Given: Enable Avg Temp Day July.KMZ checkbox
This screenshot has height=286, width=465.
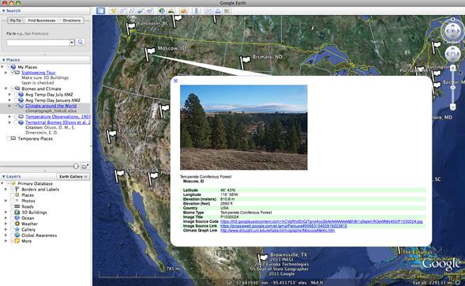Looking at the screenshot, I should [x=16, y=95].
